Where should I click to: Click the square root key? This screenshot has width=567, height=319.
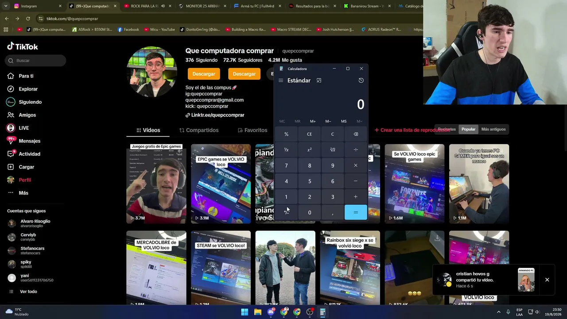(332, 150)
